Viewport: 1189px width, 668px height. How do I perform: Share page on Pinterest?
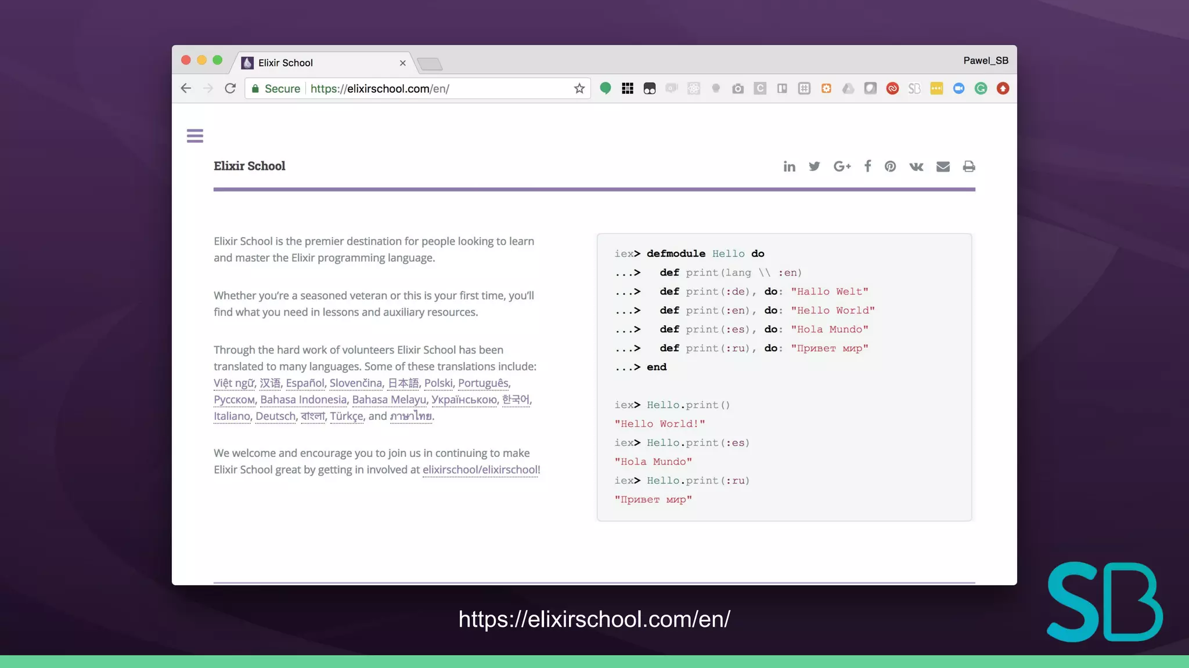tap(890, 166)
